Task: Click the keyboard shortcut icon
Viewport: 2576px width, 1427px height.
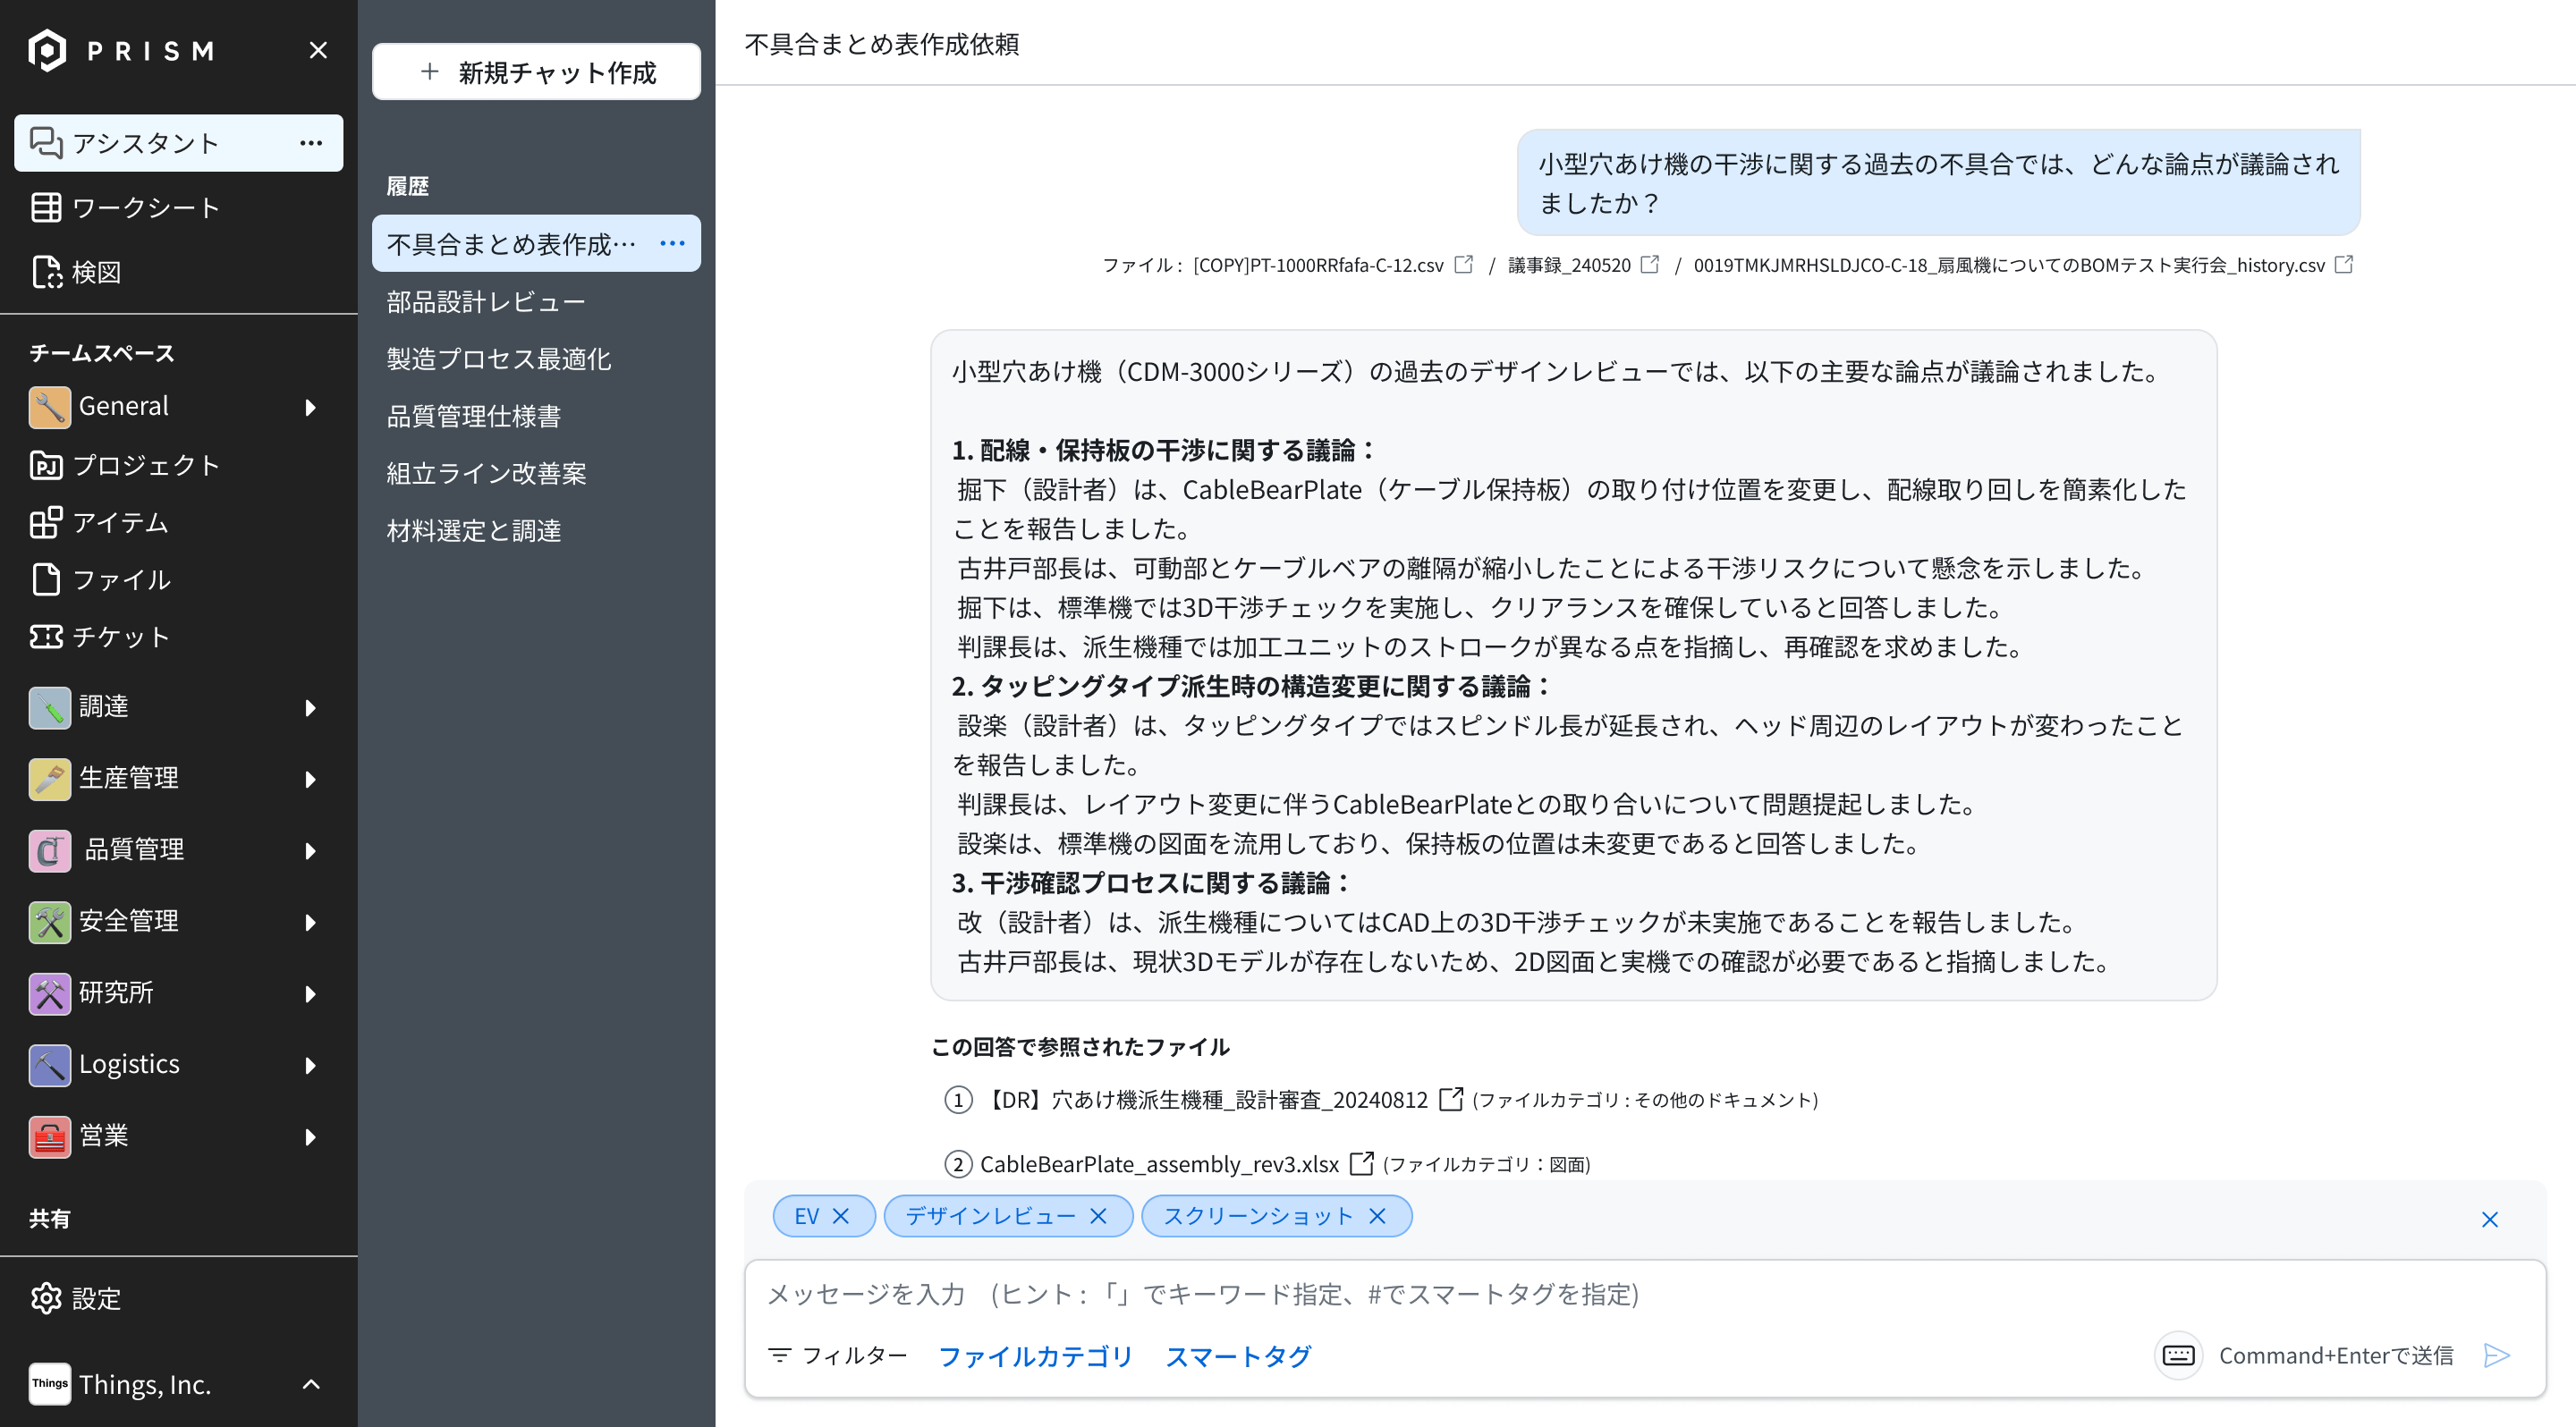Action: tap(2178, 1355)
